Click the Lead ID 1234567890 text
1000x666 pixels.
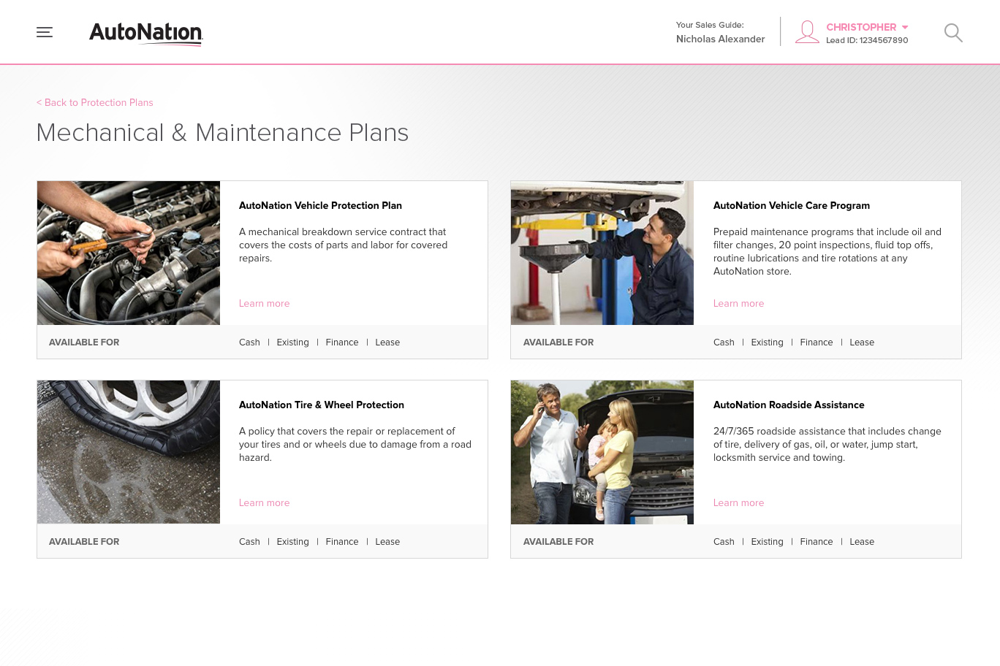coord(867,40)
